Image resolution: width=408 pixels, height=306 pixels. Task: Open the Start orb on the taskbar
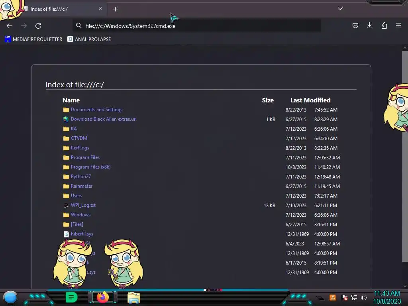coord(10,297)
